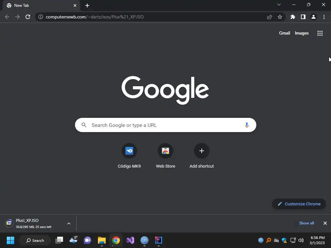Open the Extensions puzzle icon
This screenshot has height=248, width=331.
(293, 17)
